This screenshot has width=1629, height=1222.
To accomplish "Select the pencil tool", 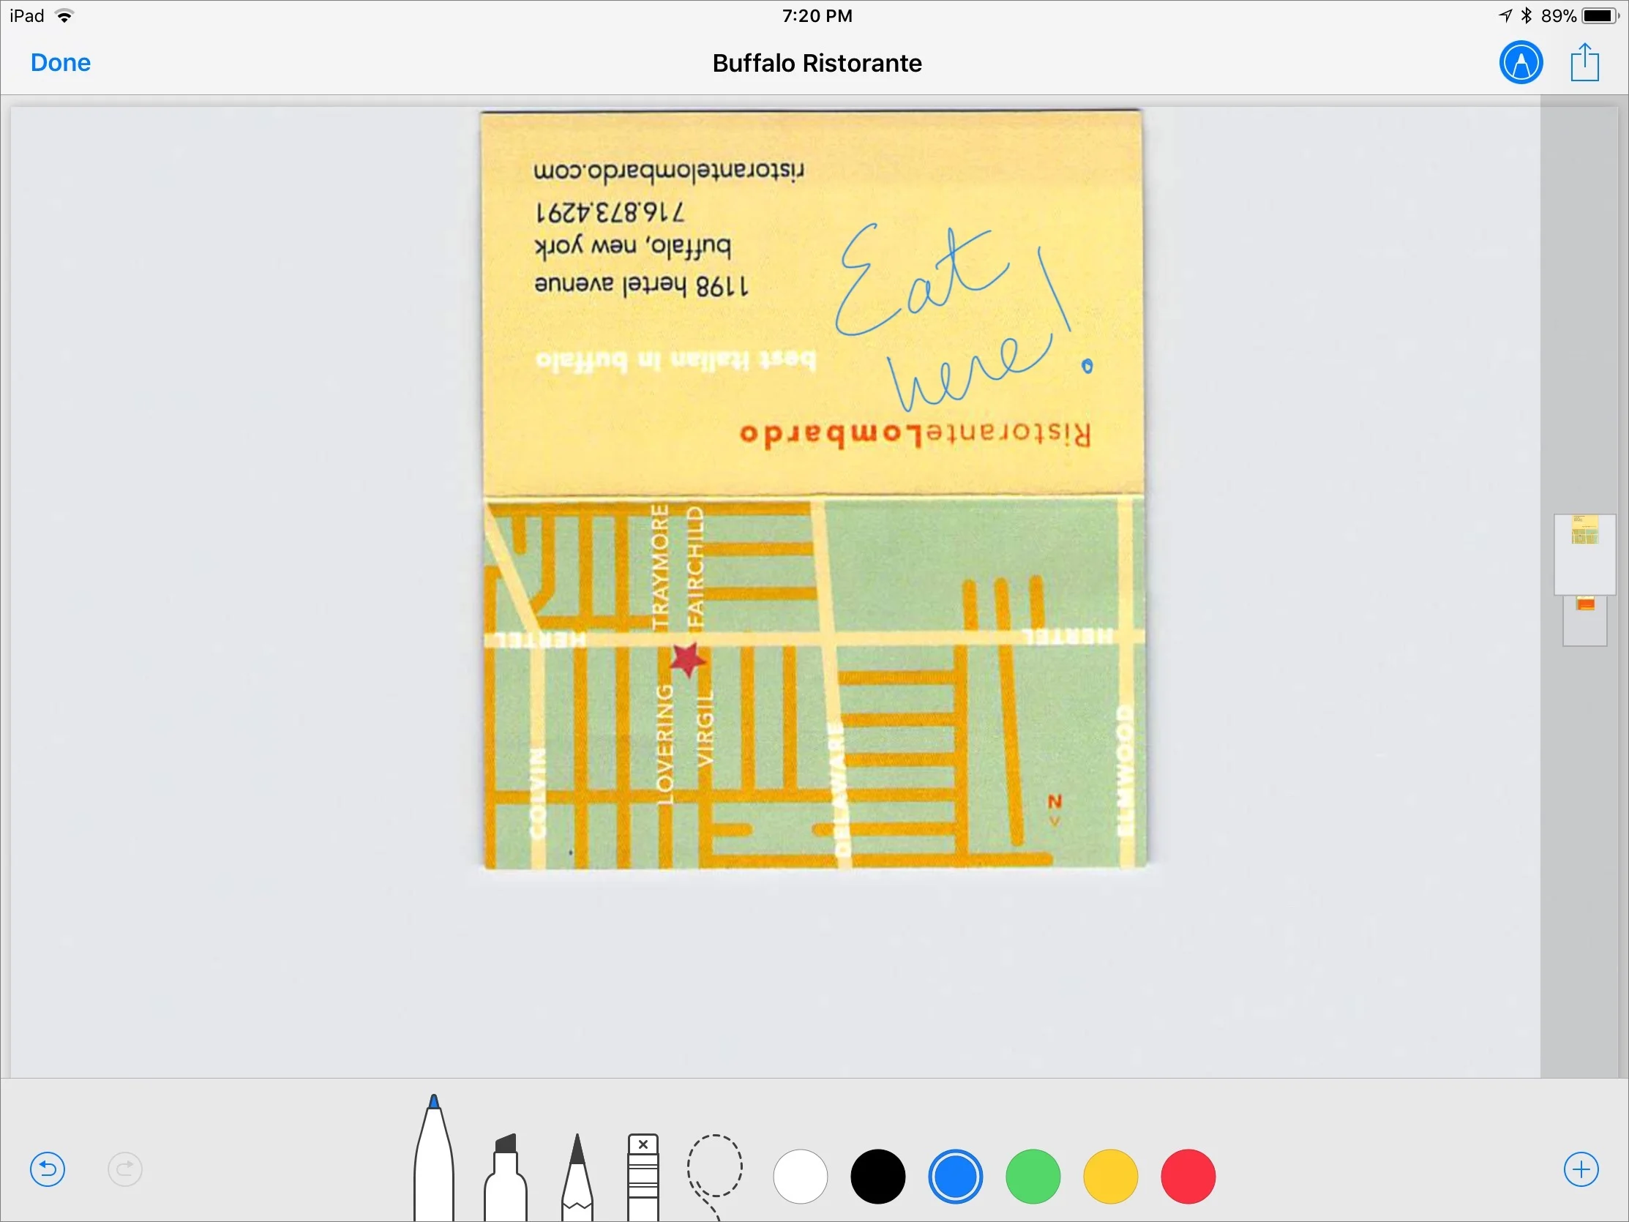I will point(577,1179).
